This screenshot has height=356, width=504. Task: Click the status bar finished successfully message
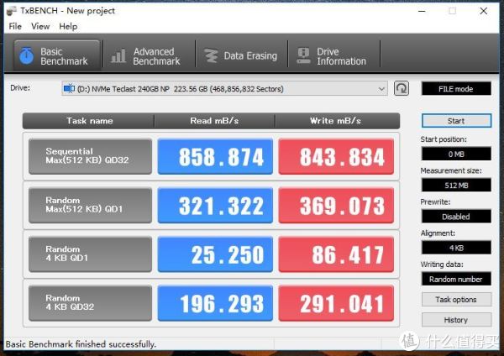(81, 344)
